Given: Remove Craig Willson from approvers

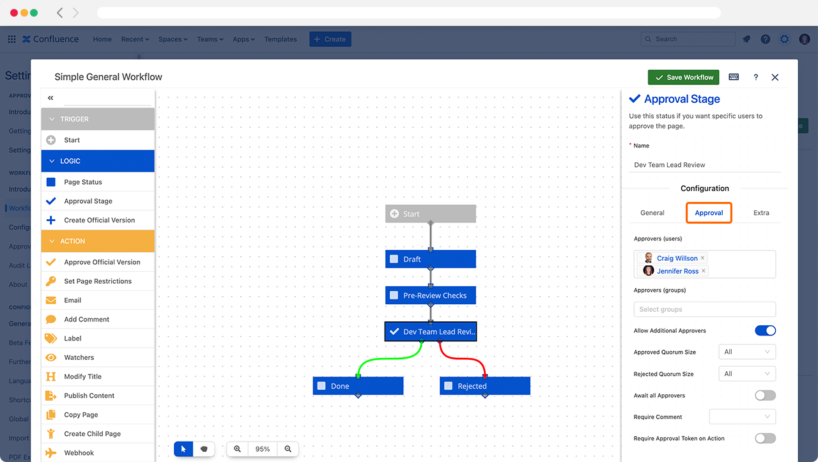Looking at the screenshot, I should 703,258.
